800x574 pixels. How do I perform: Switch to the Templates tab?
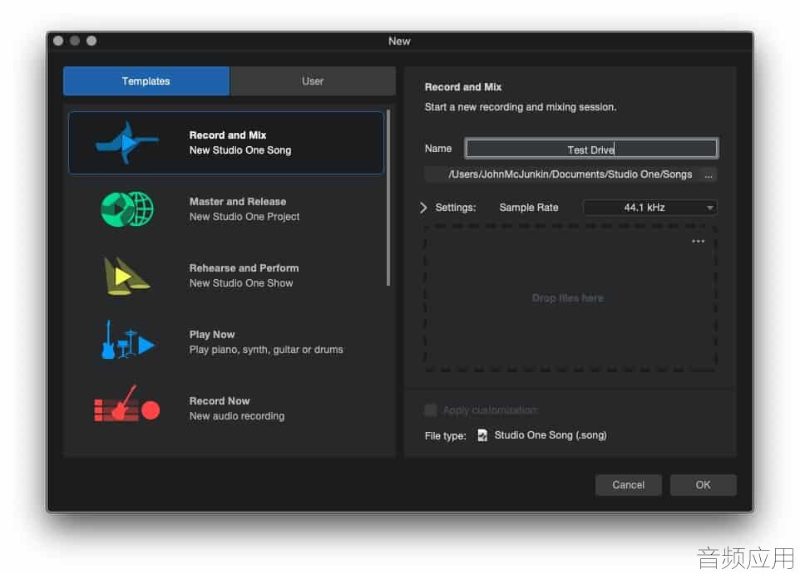pyautogui.click(x=146, y=81)
